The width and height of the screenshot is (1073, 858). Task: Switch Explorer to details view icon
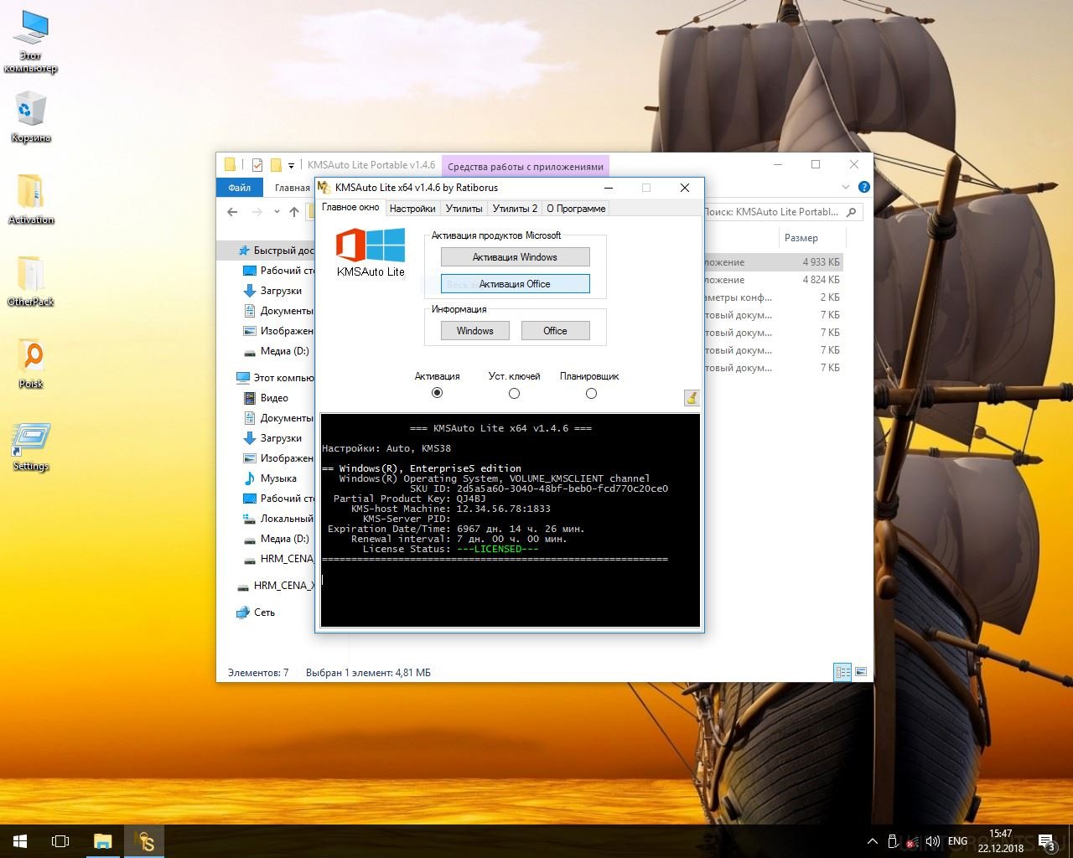tap(842, 672)
